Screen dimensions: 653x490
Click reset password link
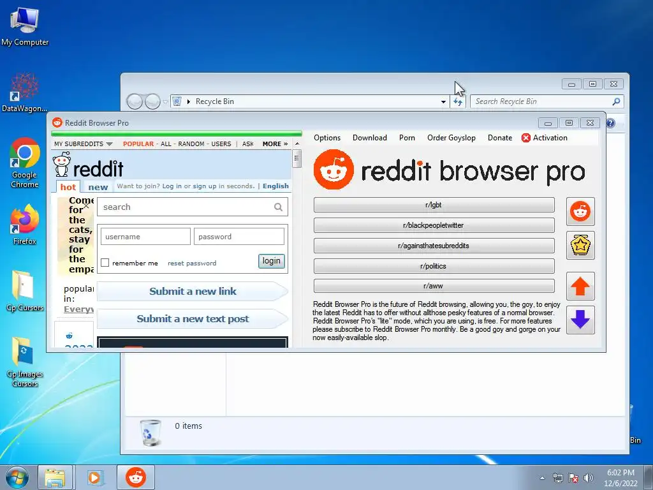pos(192,264)
